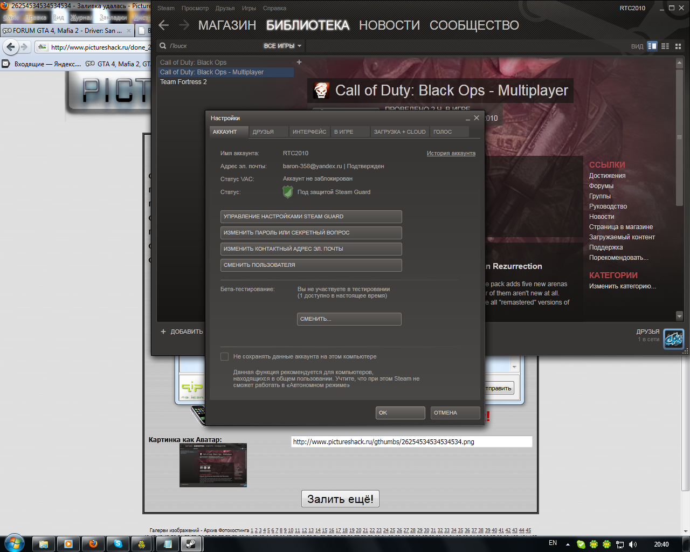The image size is (690, 552).
Task: Click ДОБАВИТЬ game button
Action: pyautogui.click(x=182, y=332)
